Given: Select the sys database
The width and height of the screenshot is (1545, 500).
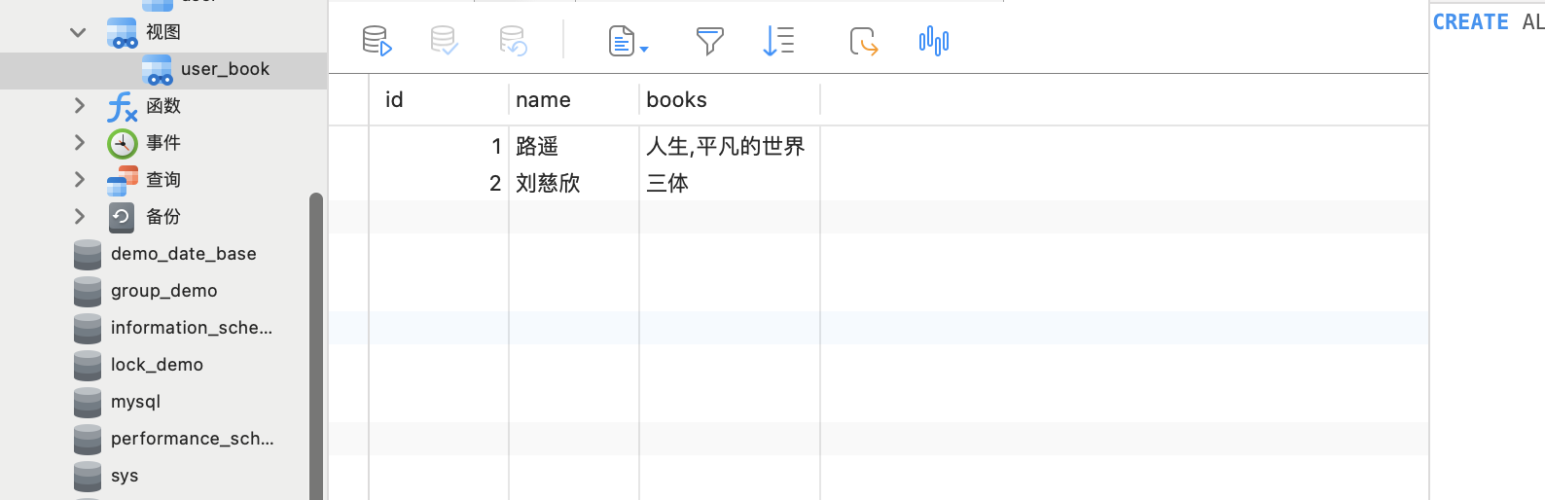Looking at the screenshot, I should pyautogui.click(x=125, y=476).
